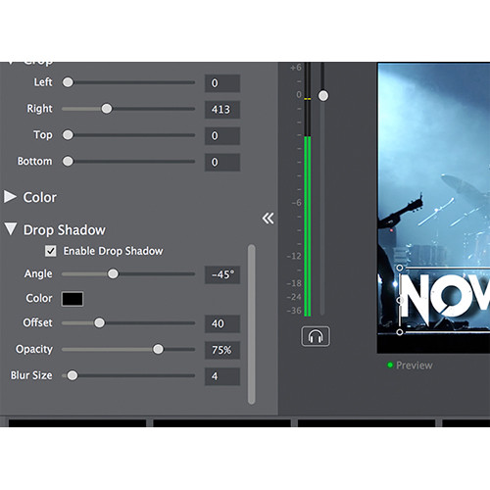Click the Crop Top value field
Image resolution: width=490 pixels, height=490 pixels.
222,136
